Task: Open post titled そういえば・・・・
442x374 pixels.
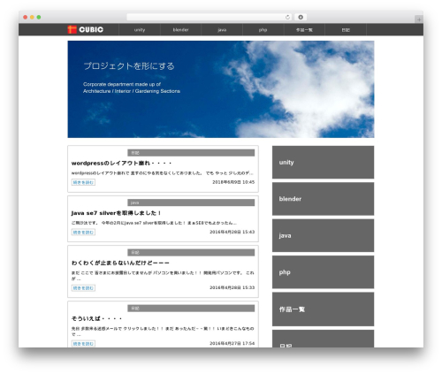Action: coord(96,318)
